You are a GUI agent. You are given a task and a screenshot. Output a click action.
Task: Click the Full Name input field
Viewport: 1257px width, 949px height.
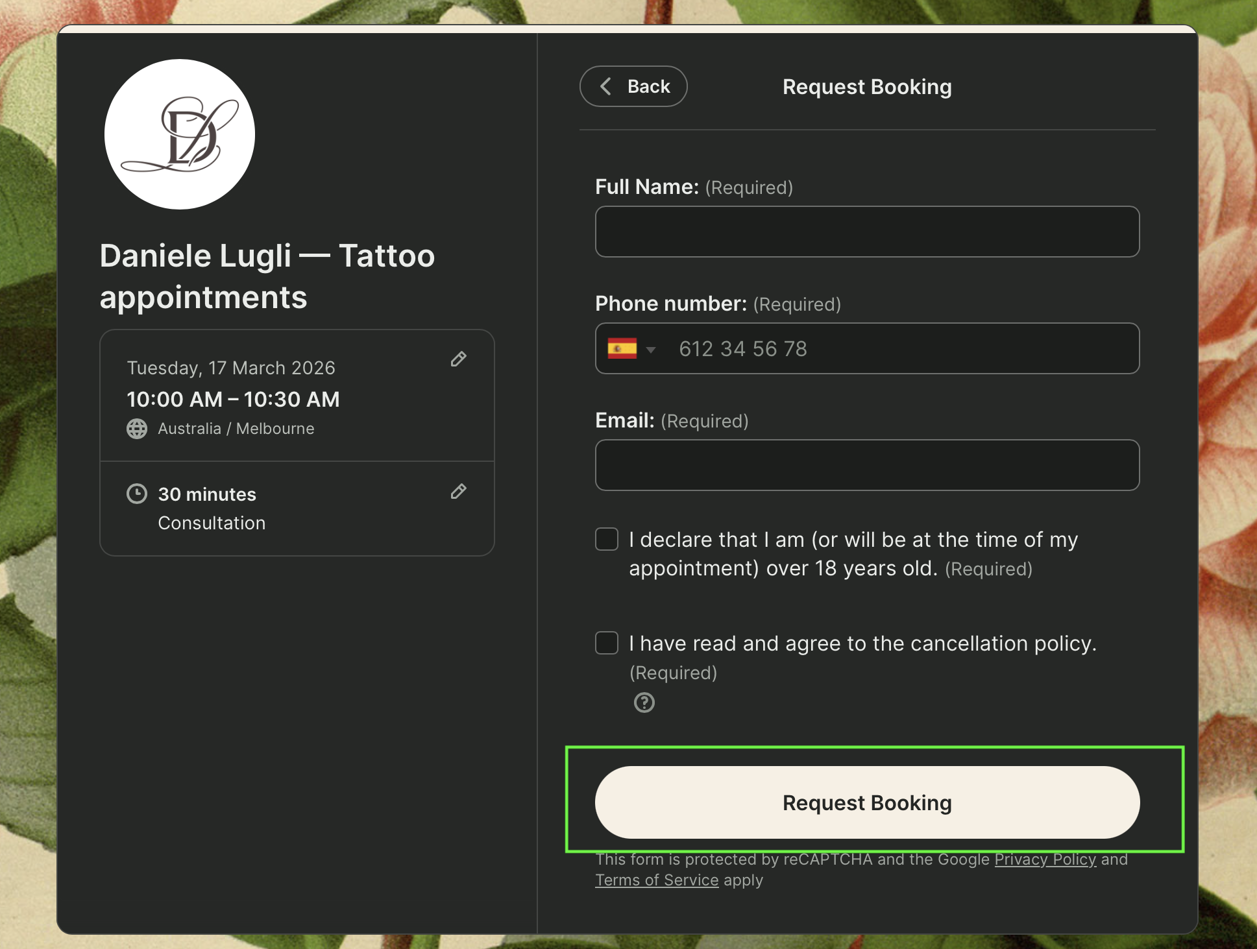click(867, 231)
